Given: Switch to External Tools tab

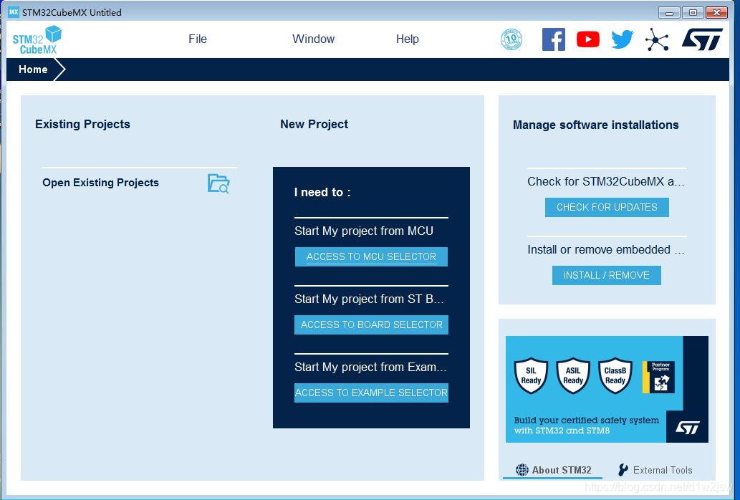Looking at the screenshot, I should [x=655, y=470].
